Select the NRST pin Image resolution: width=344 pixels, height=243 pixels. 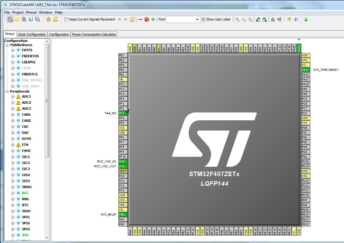(123, 171)
